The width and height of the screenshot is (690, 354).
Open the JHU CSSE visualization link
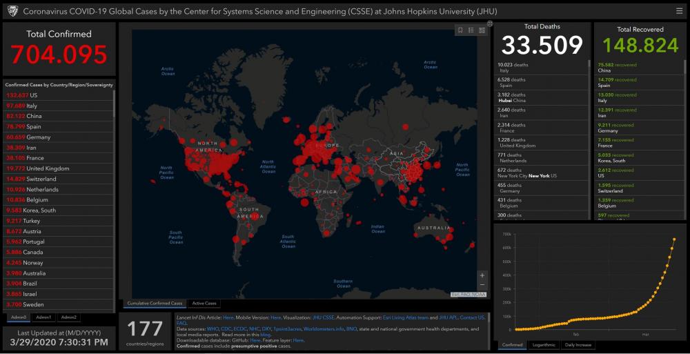click(x=323, y=317)
